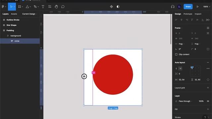
Task: Start audio conversation via headphones icon
Action: [173, 7]
